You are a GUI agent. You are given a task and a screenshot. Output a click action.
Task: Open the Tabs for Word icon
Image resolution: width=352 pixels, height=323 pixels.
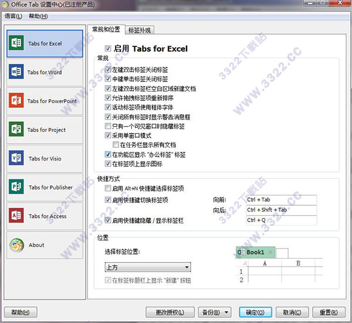16,72
